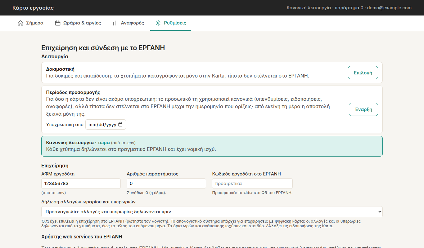Click the Δοκιμαστική mode title

(x=60, y=69)
